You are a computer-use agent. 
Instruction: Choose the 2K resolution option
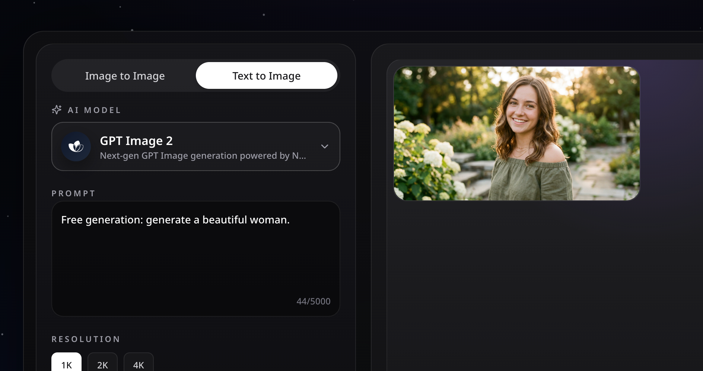pos(102,364)
